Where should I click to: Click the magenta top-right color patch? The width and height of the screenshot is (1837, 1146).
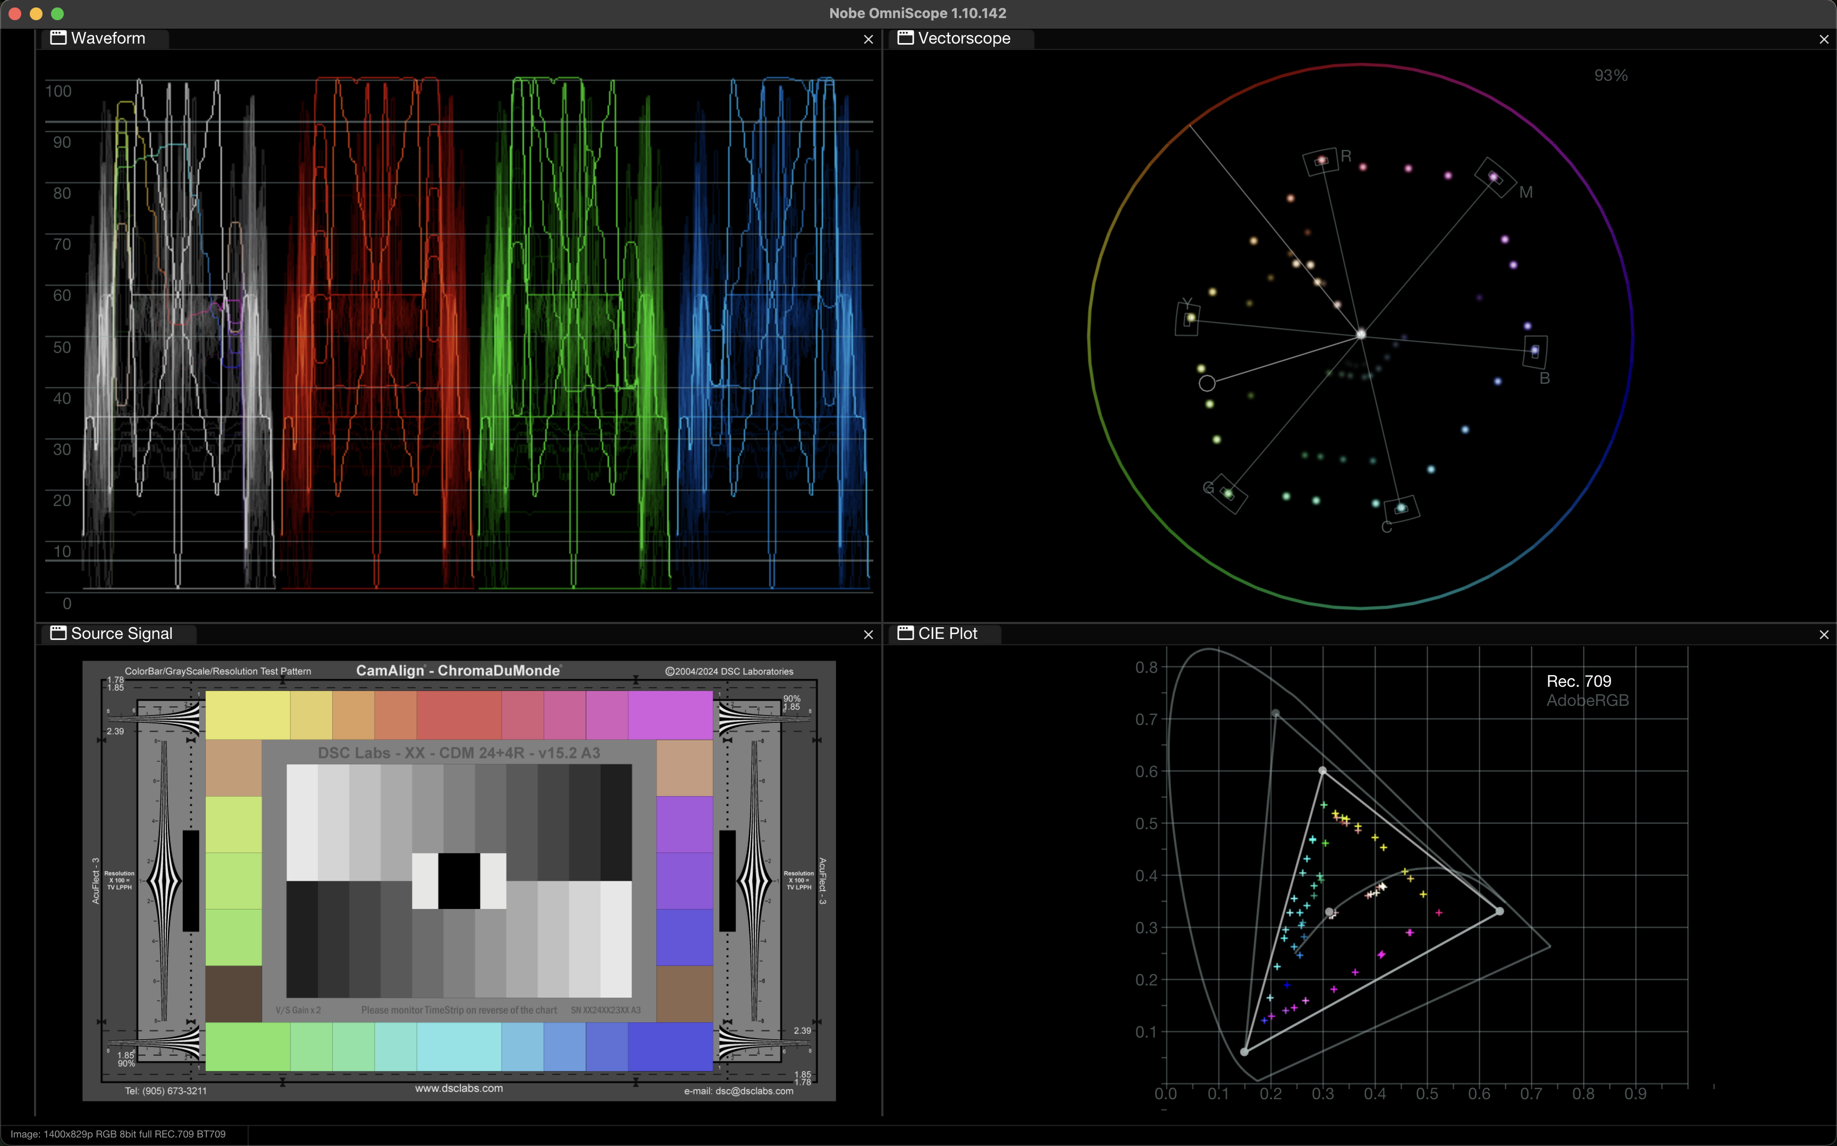[x=670, y=715]
